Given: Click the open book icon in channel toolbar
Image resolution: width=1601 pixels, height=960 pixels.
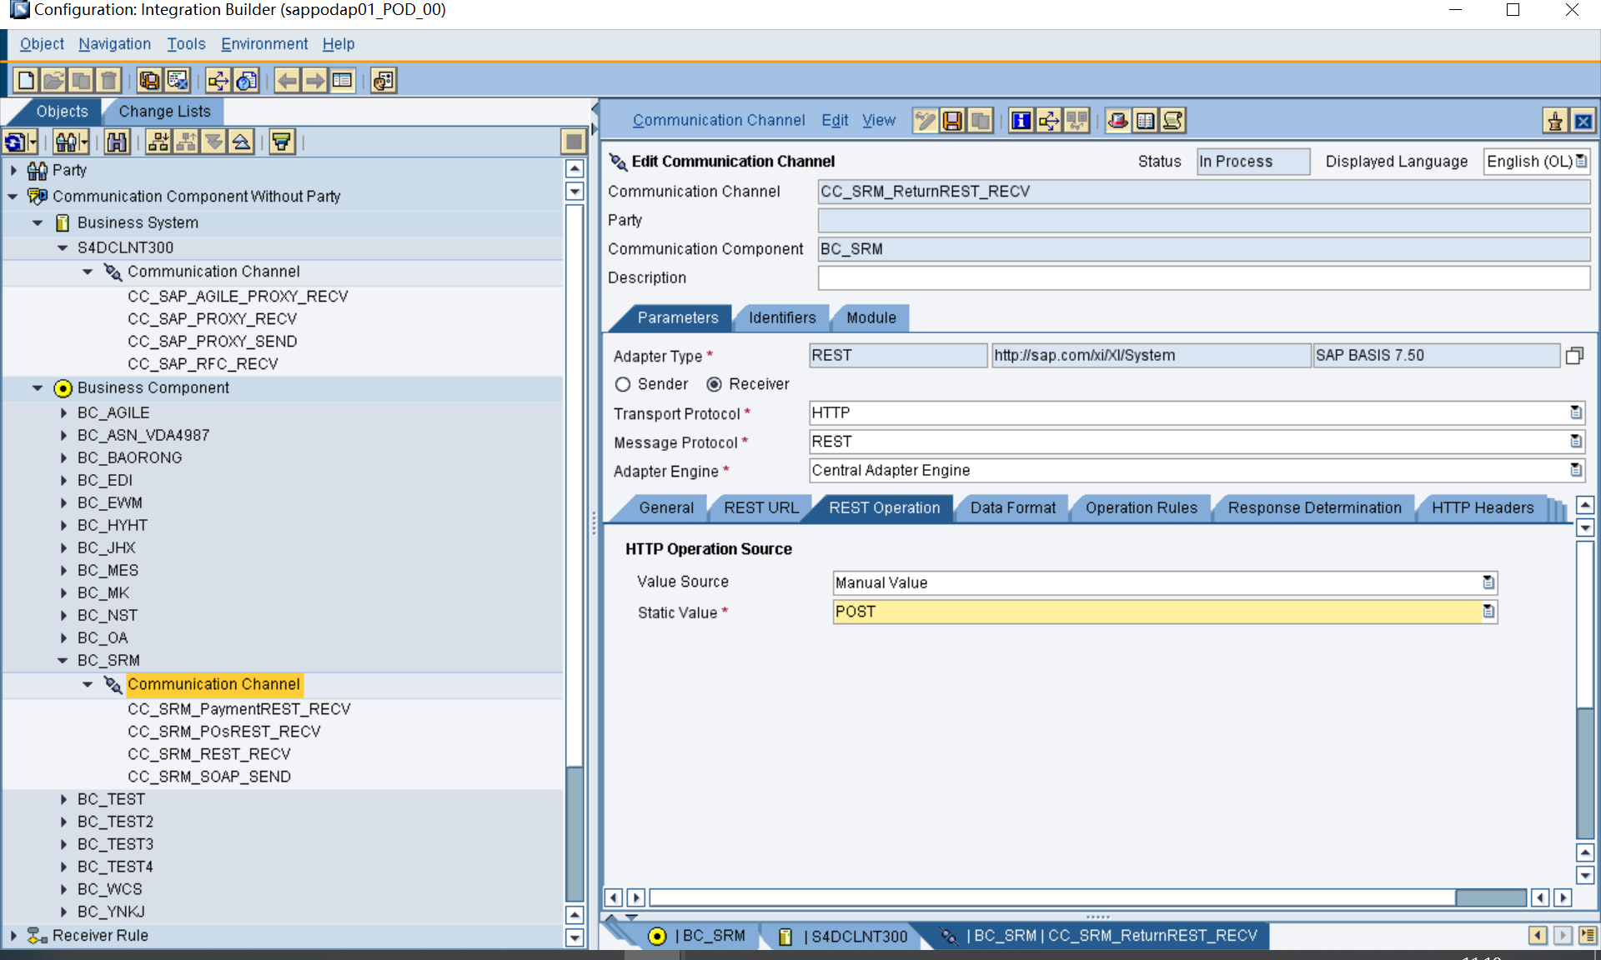Looking at the screenshot, I should [1146, 121].
